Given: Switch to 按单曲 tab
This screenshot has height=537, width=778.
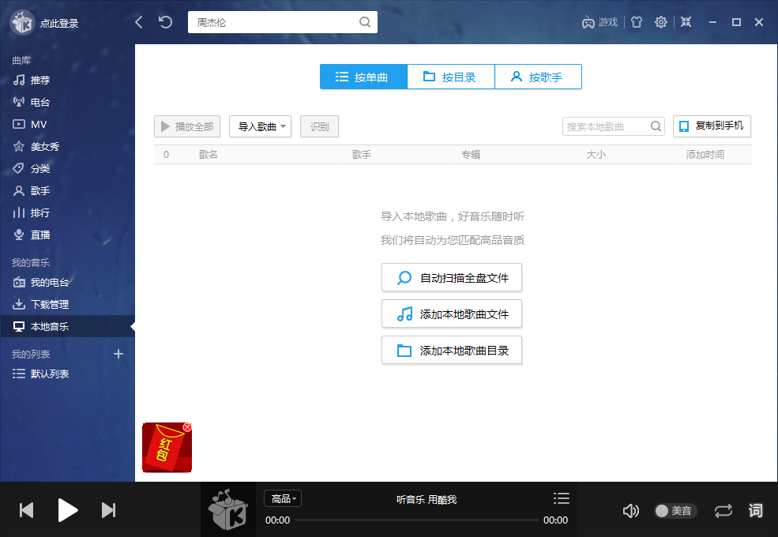Looking at the screenshot, I should click(x=363, y=77).
